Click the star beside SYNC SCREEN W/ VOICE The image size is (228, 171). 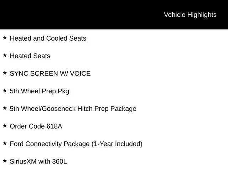pyautogui.click(x=5, y=73)
